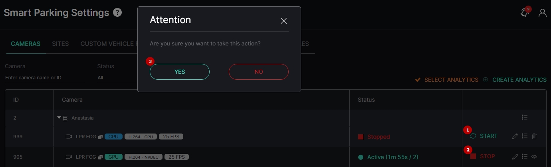The height and width of the screenshot is (167, 551).
Task: Open notifications bell with badge
Action: [x=525, y=12]
